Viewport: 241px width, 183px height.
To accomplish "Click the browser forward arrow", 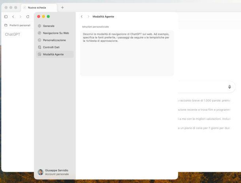I will (21, 17).
